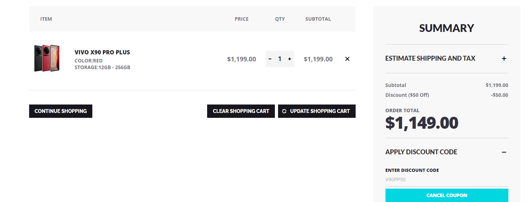Screen dimensions: 528x202
Task: Select the quantity number field
Action: (x=280, y=59)
